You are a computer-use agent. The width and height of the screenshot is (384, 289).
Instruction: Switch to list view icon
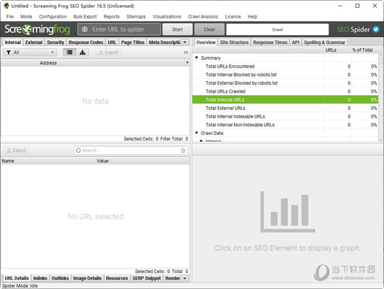coord(70,52)
